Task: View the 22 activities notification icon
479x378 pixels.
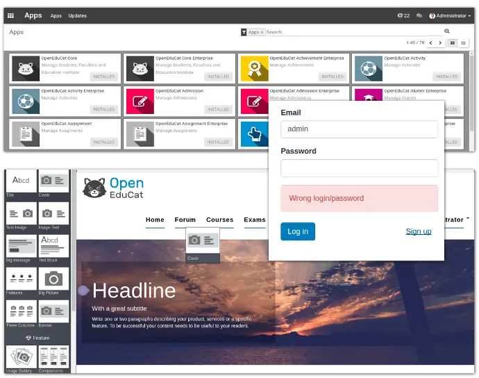Action: pyautogui.click(x=403, y=15)
